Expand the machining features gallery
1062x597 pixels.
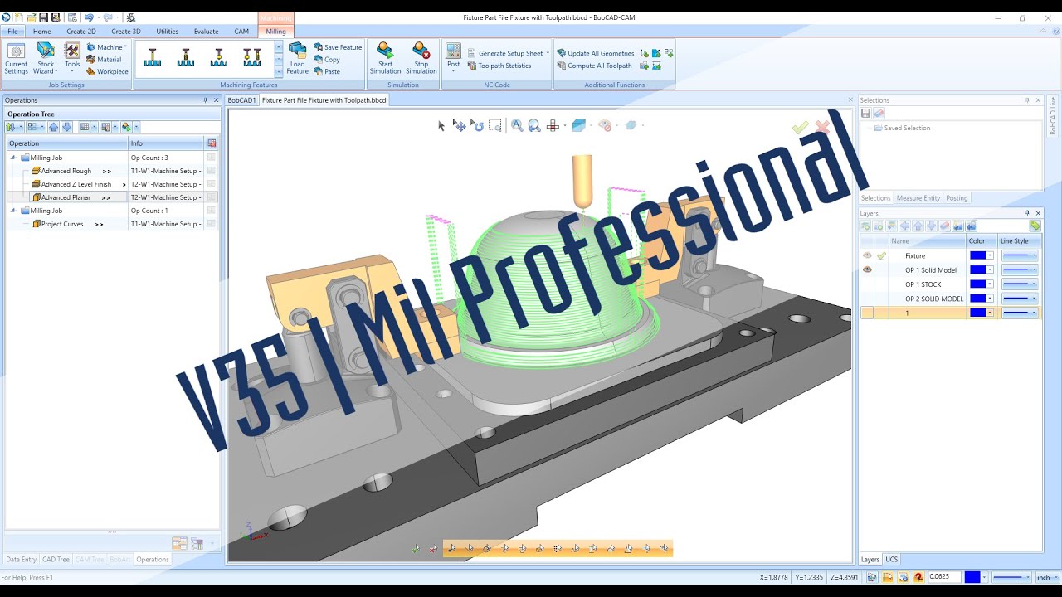(x=279, y=72)
